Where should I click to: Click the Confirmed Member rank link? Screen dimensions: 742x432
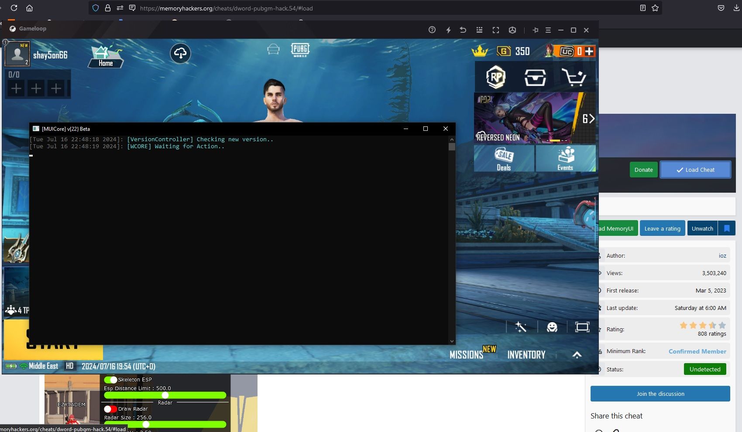[x=697, y=351]
